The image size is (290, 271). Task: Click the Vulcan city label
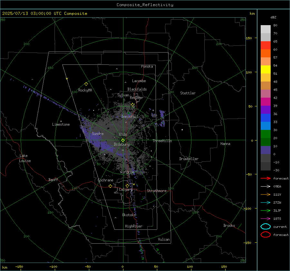(164, 239)
